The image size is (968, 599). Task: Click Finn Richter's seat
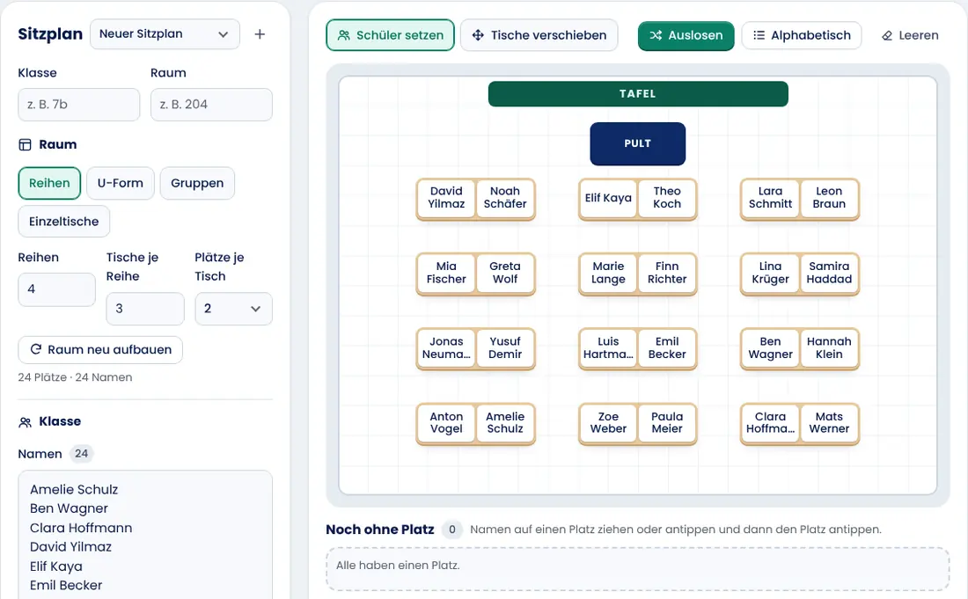point(667,273)
